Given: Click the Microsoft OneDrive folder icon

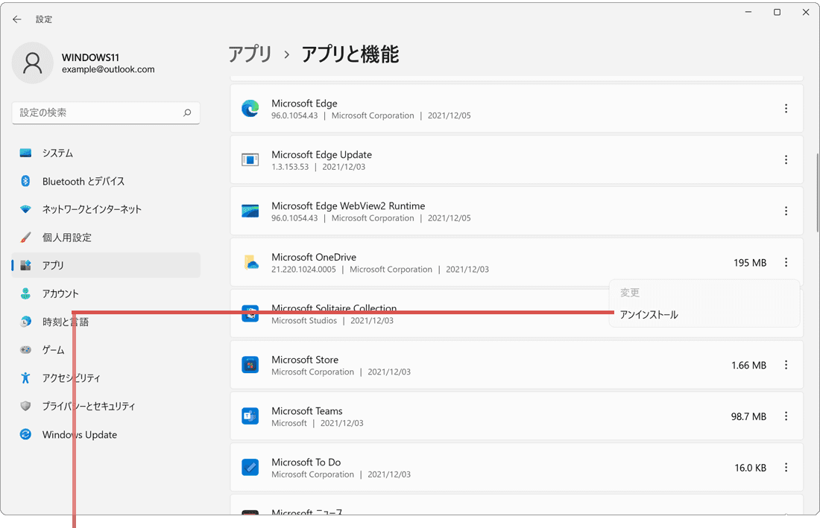Looking at the screenshot, I should pyautogui.click(x=251, y=262).
